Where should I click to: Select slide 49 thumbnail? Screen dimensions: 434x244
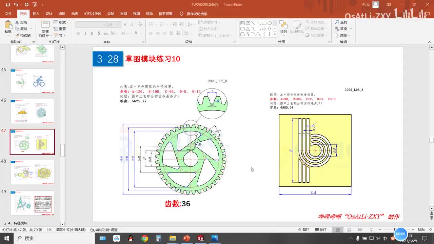pos(32,203)
